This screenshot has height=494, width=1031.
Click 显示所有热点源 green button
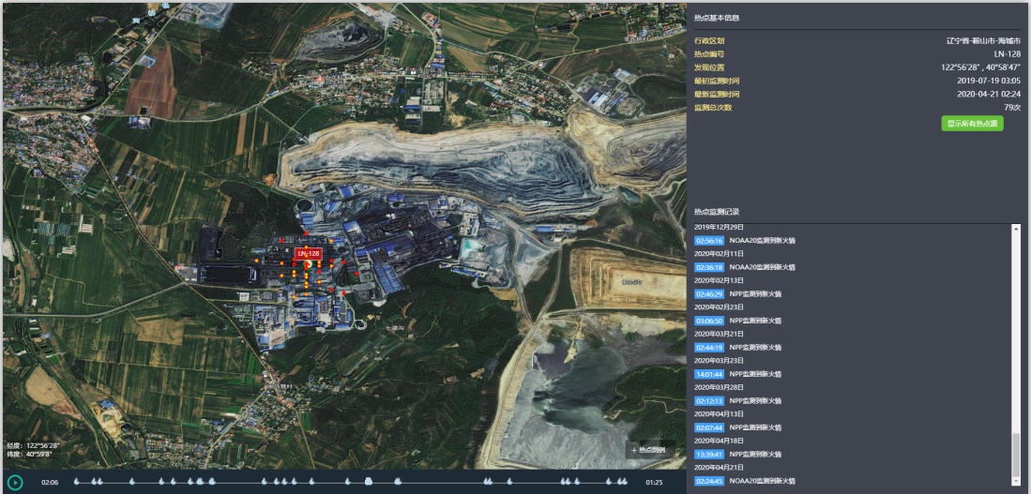click(x=972, y=124)
